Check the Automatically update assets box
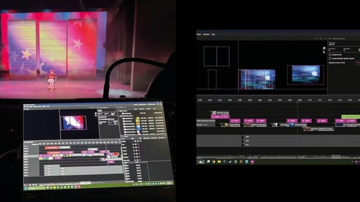The width and height of the screenshot is (360, 202). click(330, 58)
